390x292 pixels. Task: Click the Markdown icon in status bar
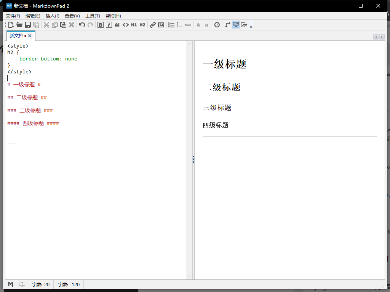pos(11,284)
